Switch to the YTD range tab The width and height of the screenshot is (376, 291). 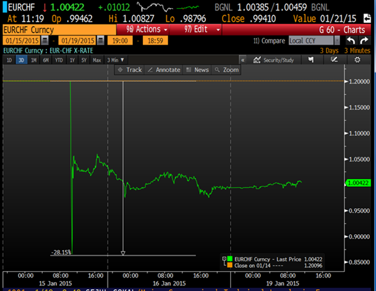point(59,60)
